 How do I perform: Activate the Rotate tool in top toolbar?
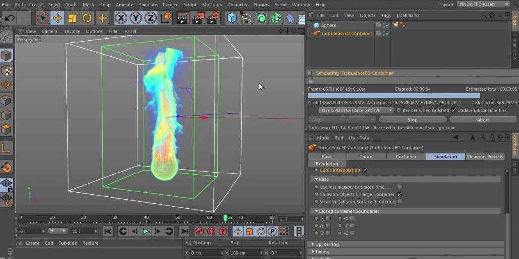tap(87, 18)
